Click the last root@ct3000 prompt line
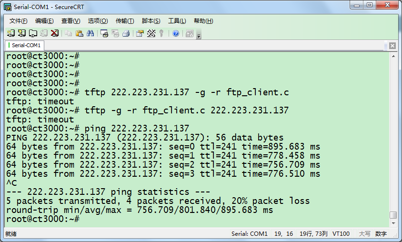Image resolution: width=402 pixels, height=242 pixels. 43,219
